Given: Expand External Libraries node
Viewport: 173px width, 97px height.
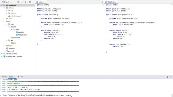Looking at the screenshot, I should [x=1, y=54].
